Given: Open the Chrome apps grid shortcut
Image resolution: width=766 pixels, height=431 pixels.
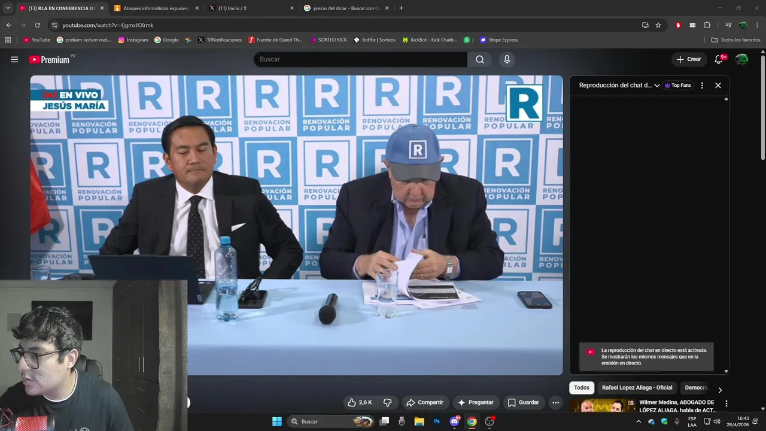Looking at the screenshot, I should 8,40.
